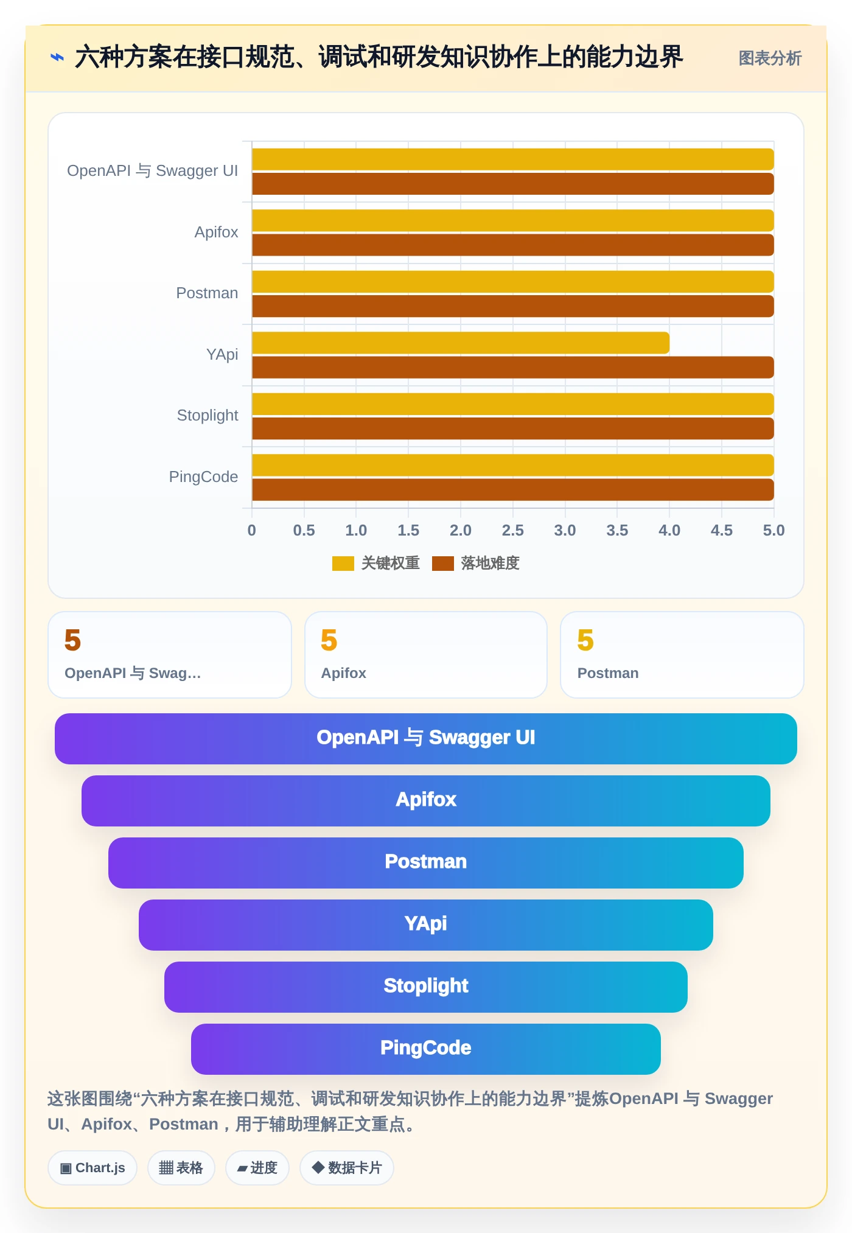Click the PingCode funnel bar
852x1233 pixels.
click(x=426, y=1049)
